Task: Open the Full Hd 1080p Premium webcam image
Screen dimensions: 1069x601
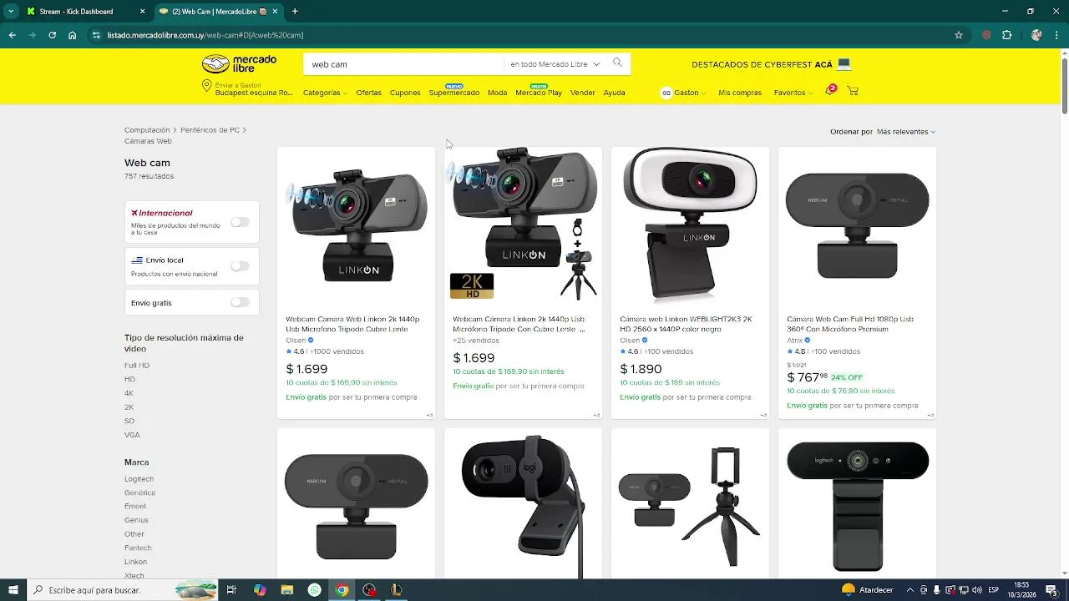Action: coord(857,225)
